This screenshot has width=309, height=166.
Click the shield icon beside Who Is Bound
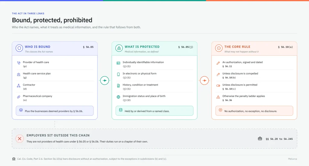click(x=19, y=48)
